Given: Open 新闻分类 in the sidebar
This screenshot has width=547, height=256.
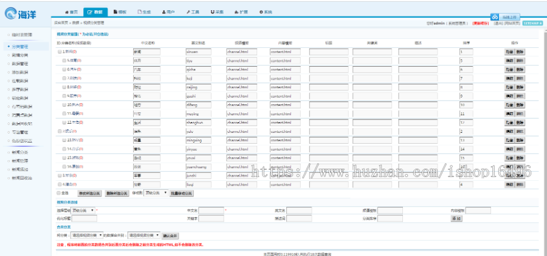Looking at the screenshot, I should (x=19, y=152).
